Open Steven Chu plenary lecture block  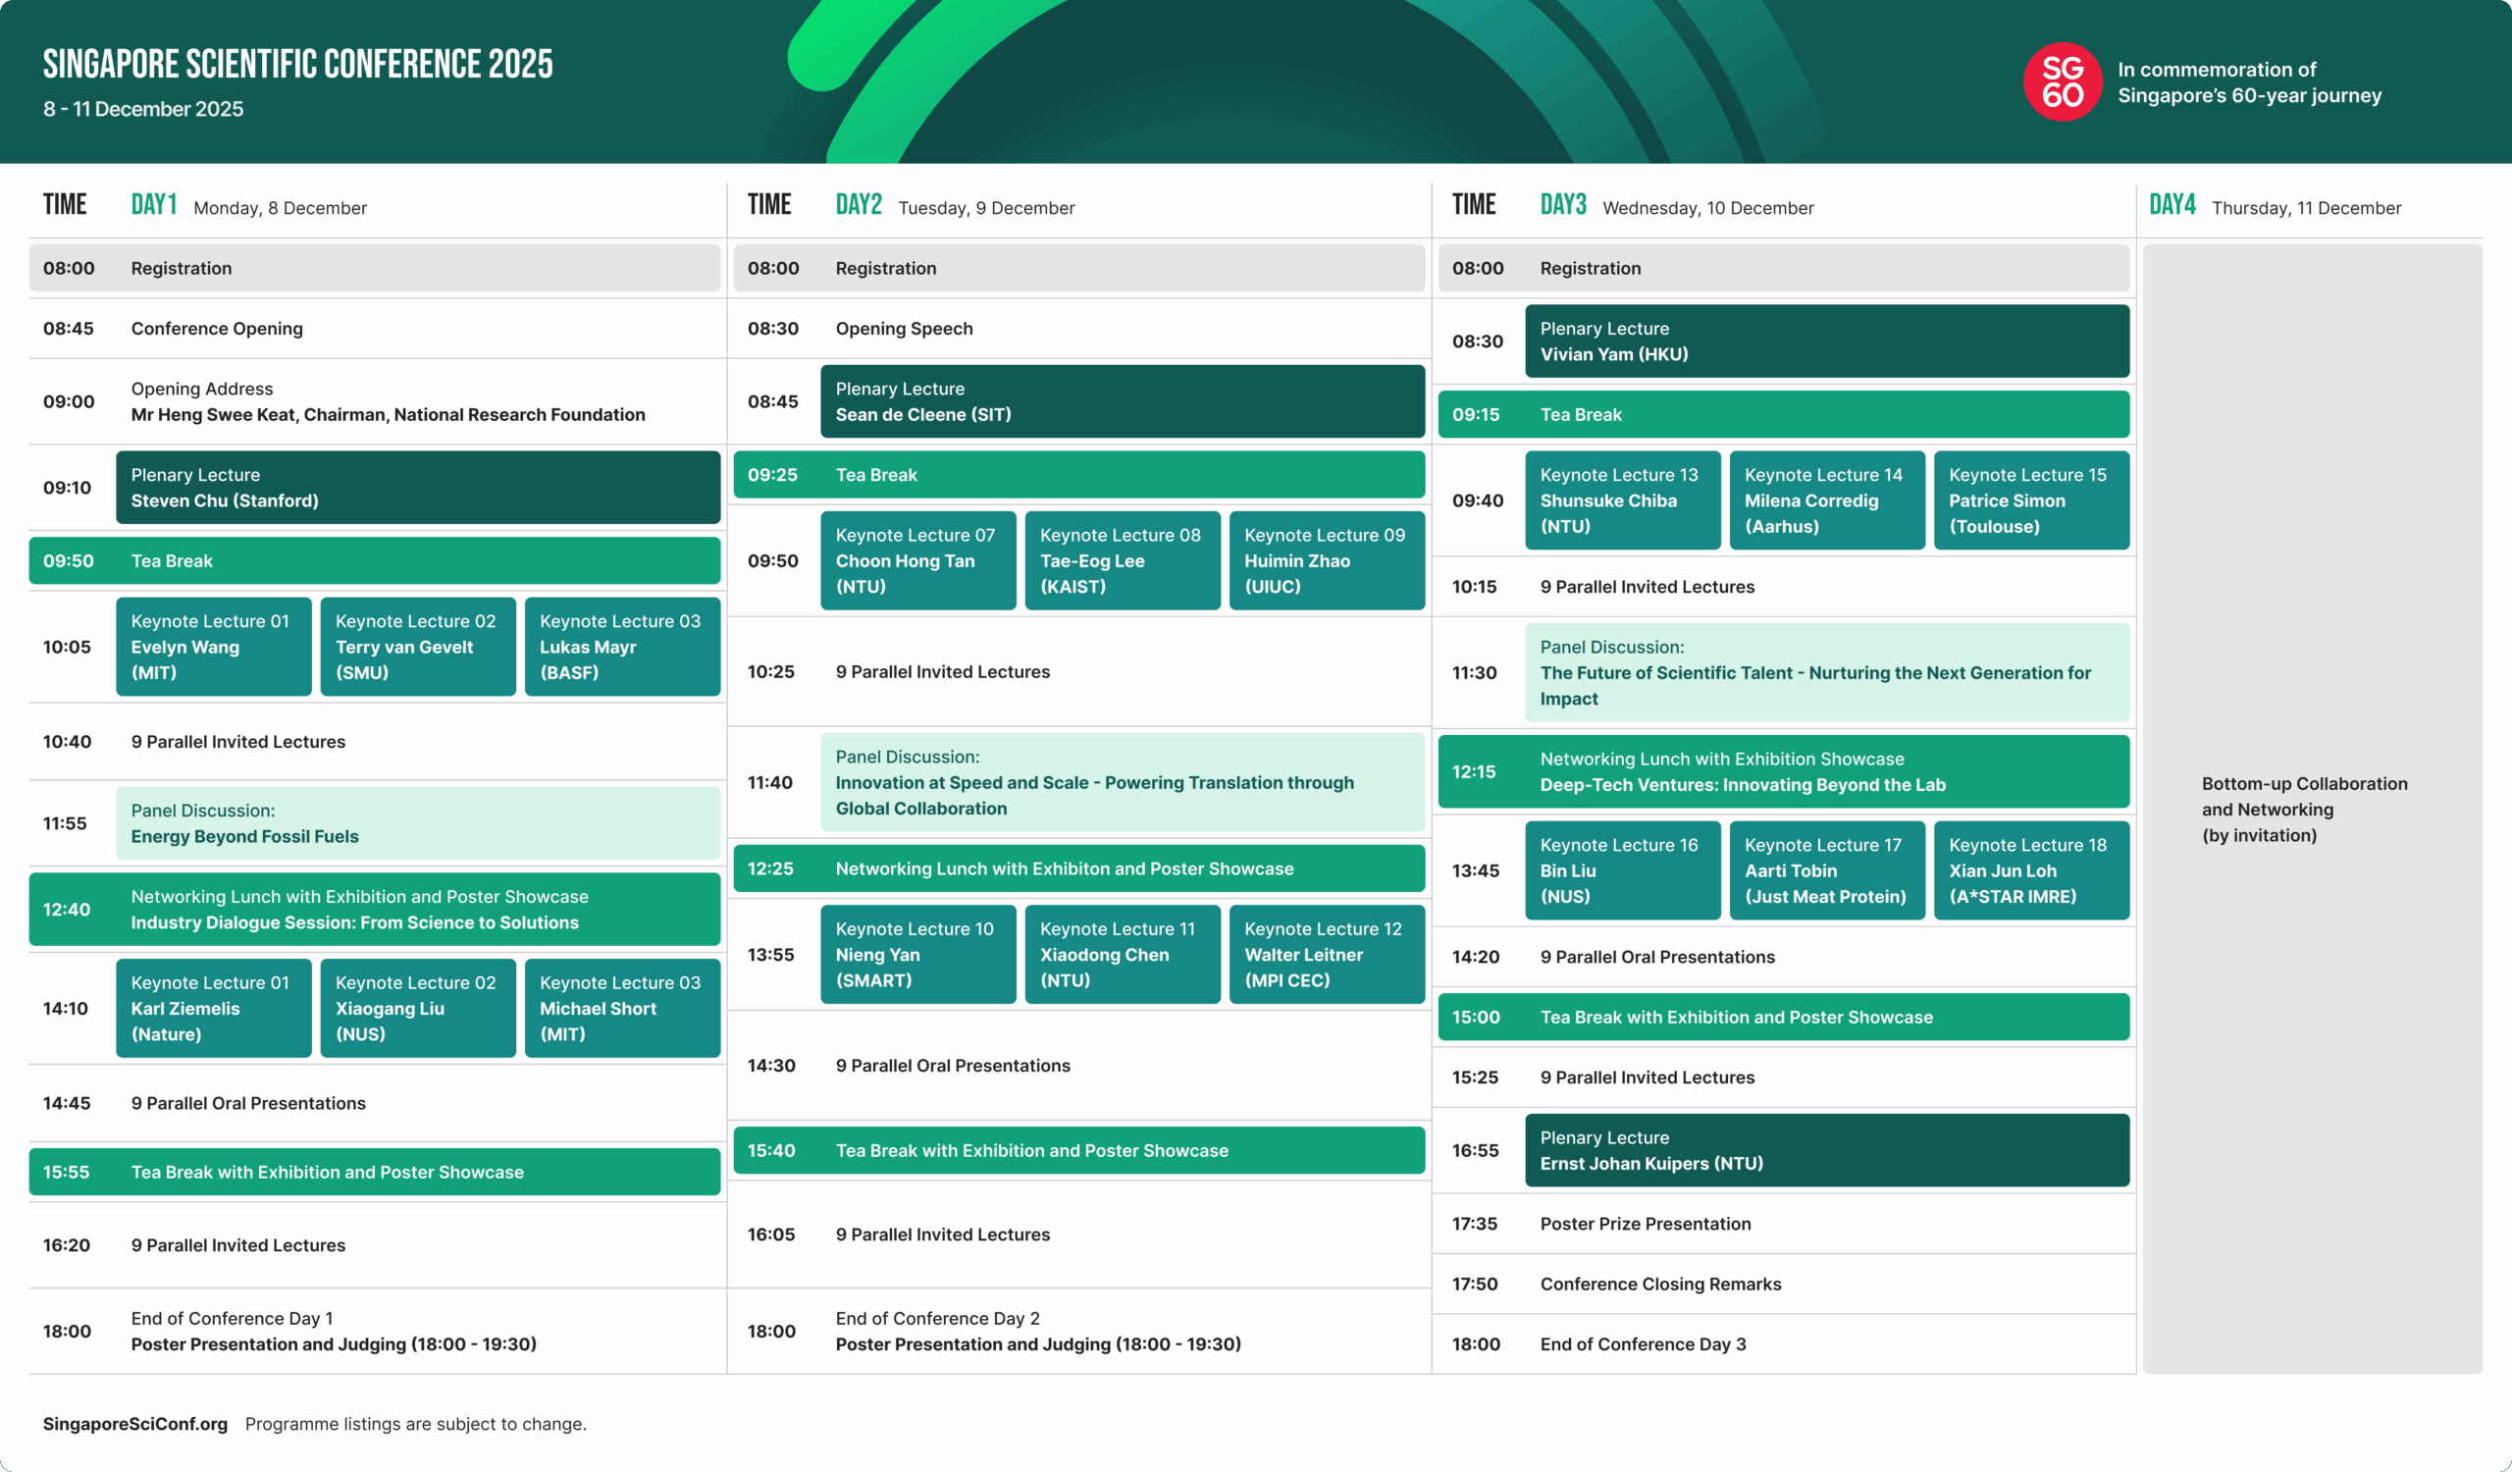point(418,488)
